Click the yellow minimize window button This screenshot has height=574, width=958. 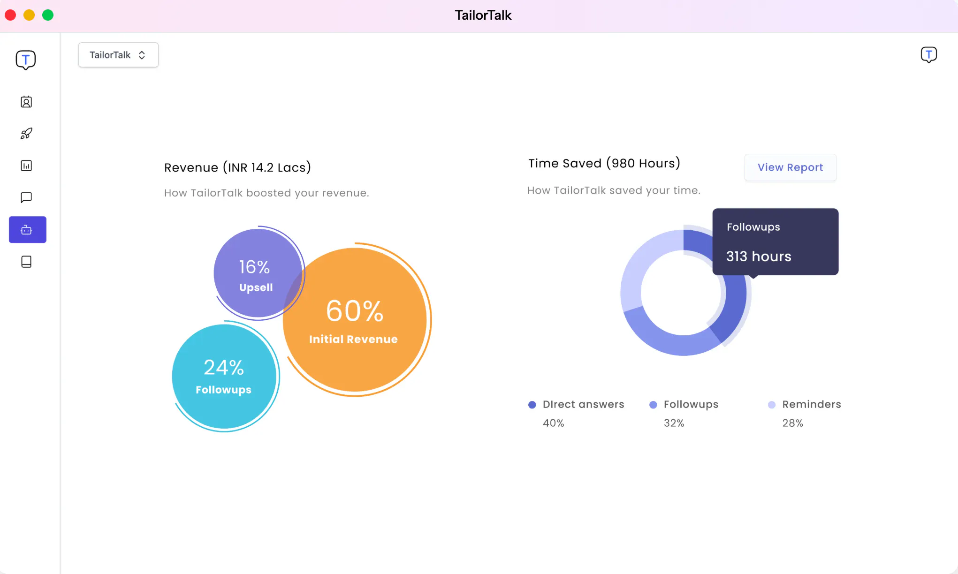(29, 15)
